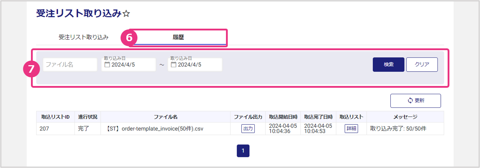Click the 取込リストID column header
The image size is (480, 168).
tap(55, 117)
